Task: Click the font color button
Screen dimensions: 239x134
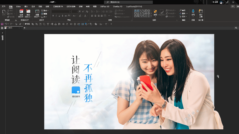Action: pos(85,16)
